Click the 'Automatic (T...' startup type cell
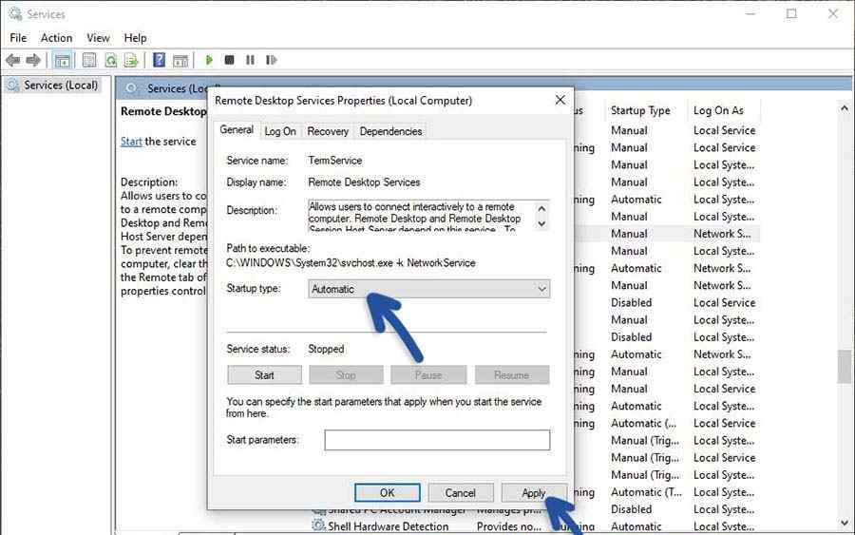855x535 pixels. (x=646, y=492)
